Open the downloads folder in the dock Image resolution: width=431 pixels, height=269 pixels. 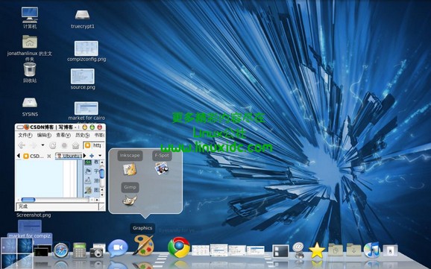point(353,250)
